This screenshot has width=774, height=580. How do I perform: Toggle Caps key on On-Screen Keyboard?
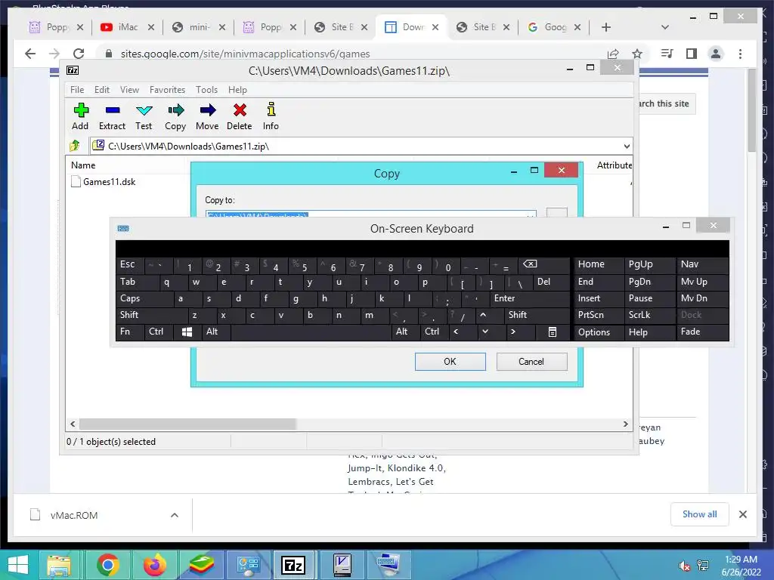pos(144,298)
